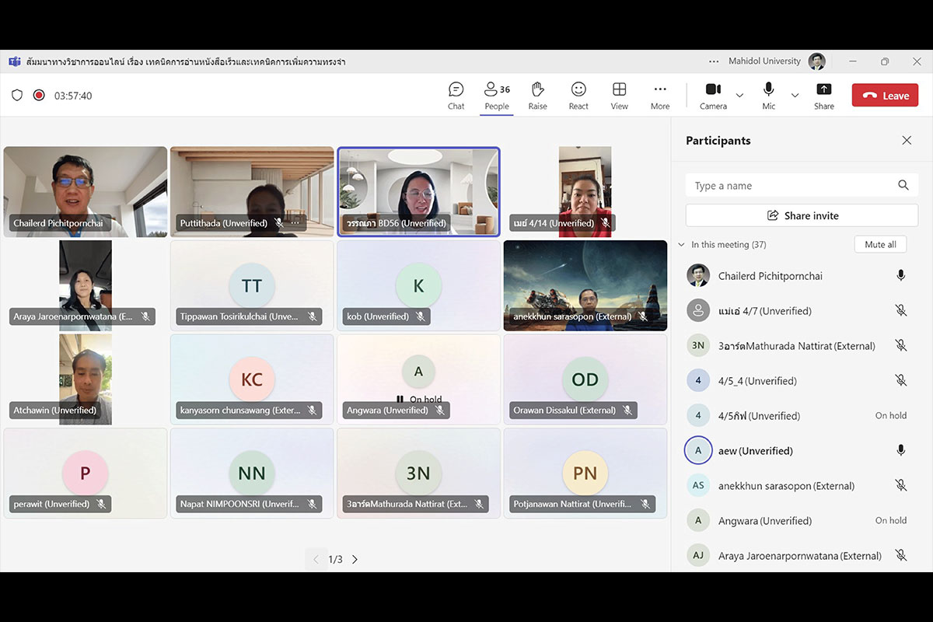Click the Type a name search field
The image size is (933, 622).
pos(793,186)
